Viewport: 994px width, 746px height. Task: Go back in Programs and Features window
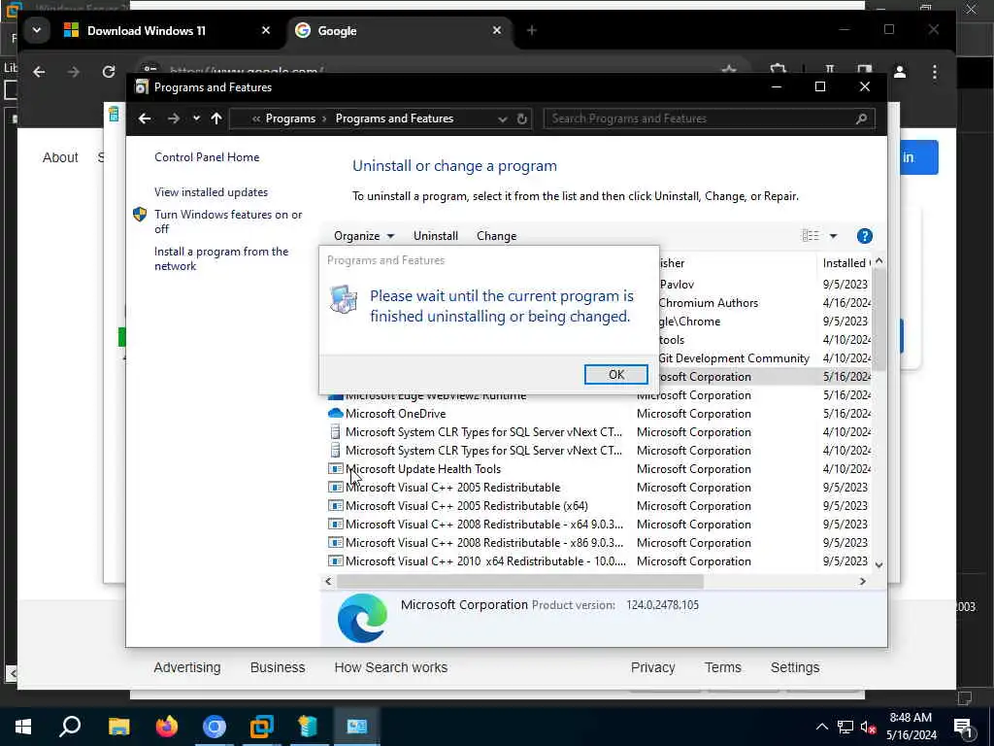pyautogui.click(x=145, y=119)
